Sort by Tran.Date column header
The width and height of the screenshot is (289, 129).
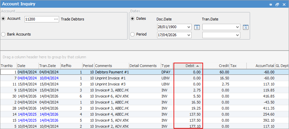50,66
